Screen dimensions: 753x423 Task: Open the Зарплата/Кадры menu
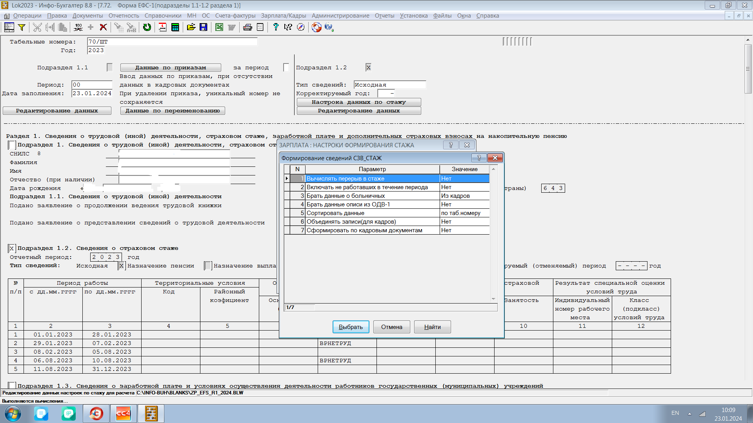(284, 16)
